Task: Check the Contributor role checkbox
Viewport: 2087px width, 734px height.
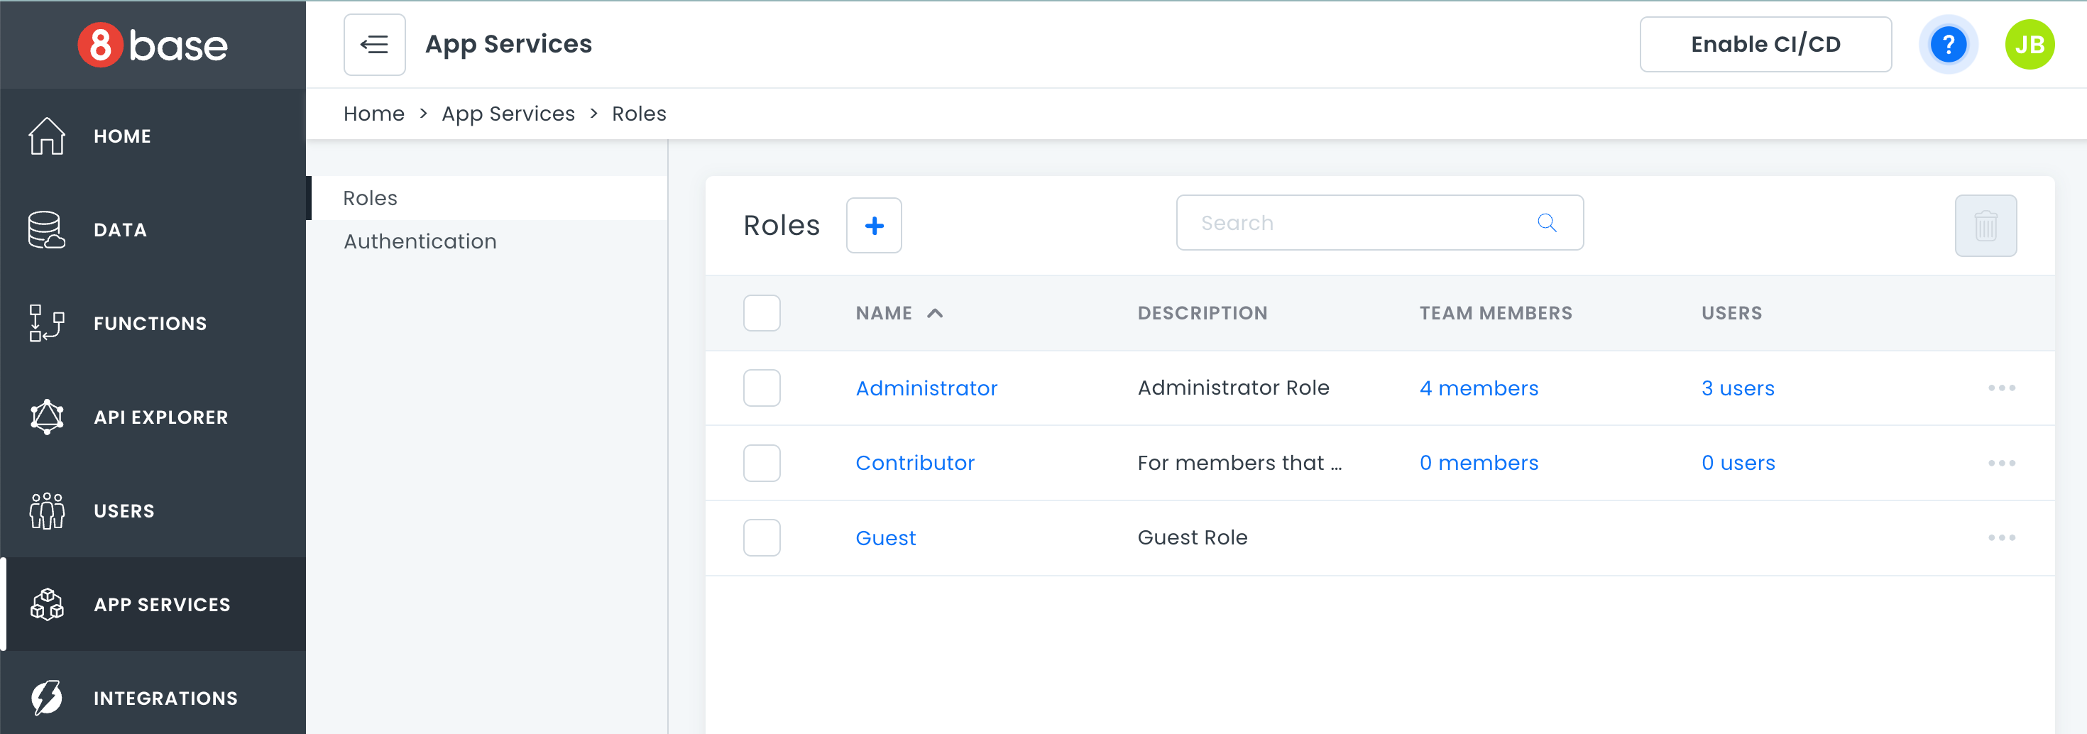Action: click(x=762, y=463)
